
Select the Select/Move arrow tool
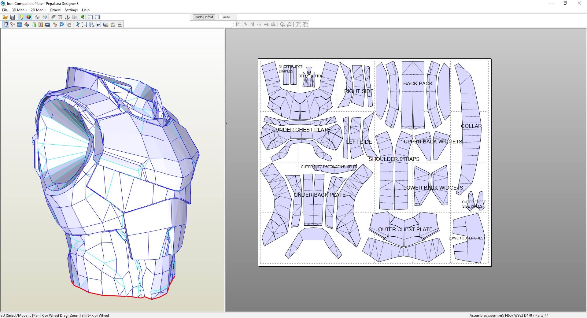[6, 24]
